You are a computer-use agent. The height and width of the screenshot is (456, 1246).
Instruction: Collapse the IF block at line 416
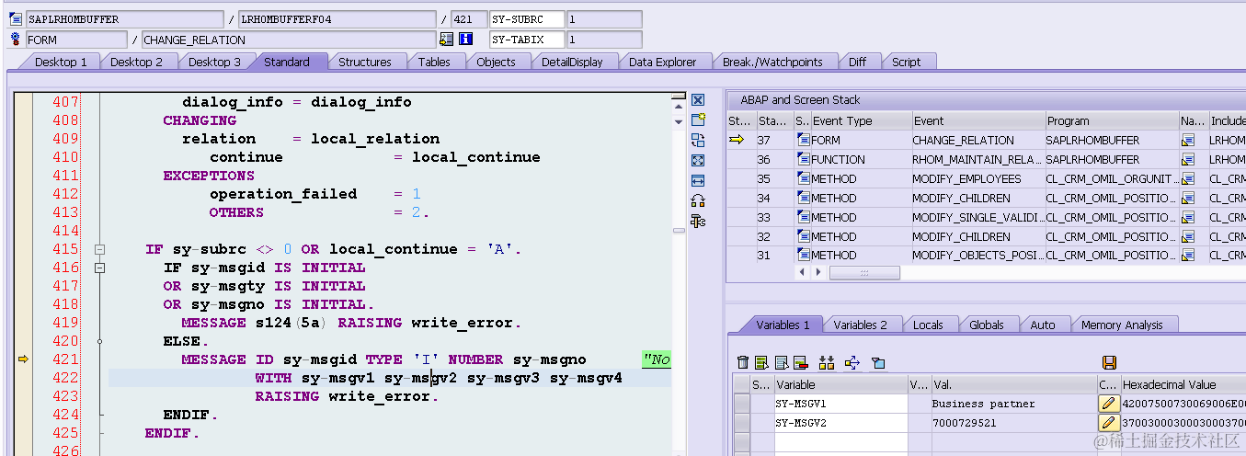[x=99, y=268]
